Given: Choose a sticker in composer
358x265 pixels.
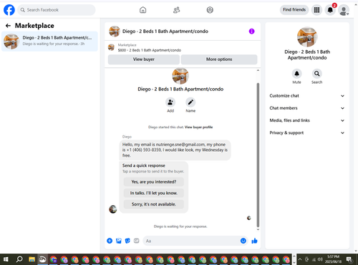Looking at the screenshot, I should tap(127, 241).
